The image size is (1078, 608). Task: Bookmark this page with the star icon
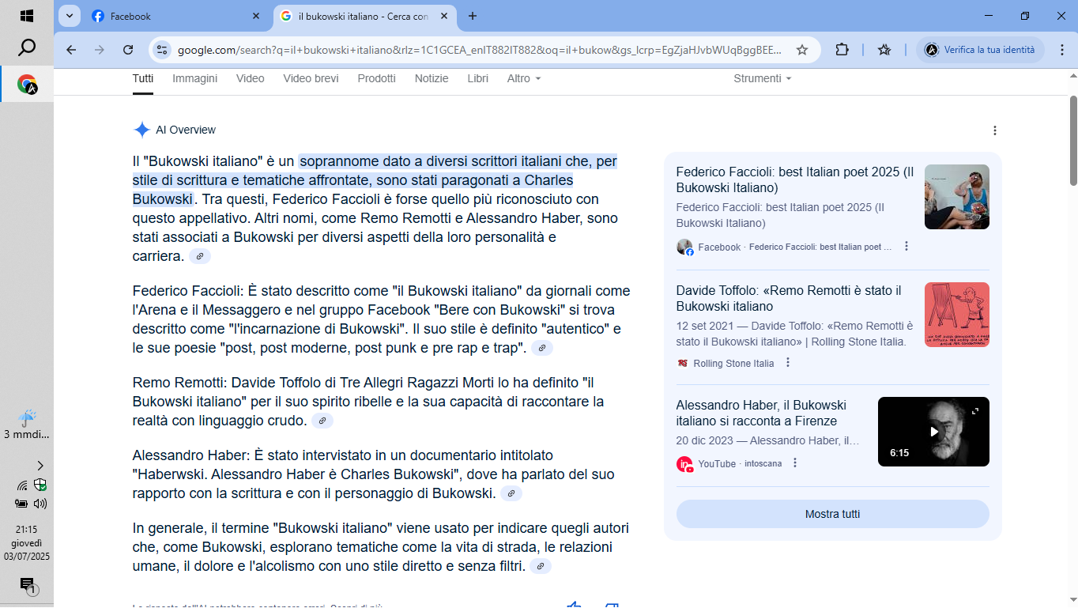point(802,50)
